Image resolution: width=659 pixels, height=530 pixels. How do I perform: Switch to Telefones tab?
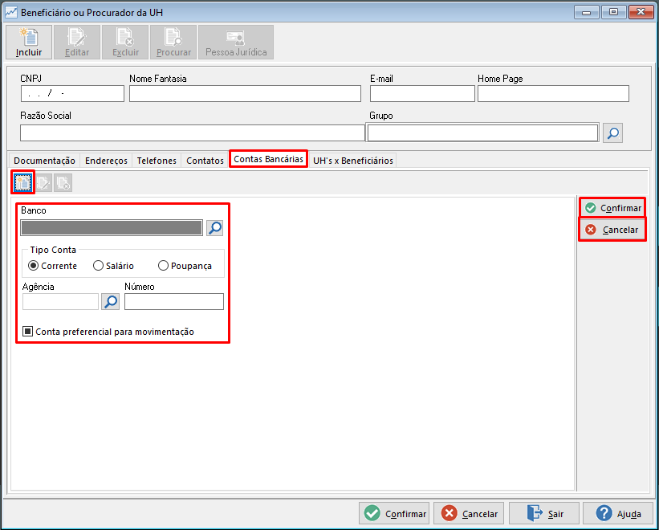(x=157, y=161)
